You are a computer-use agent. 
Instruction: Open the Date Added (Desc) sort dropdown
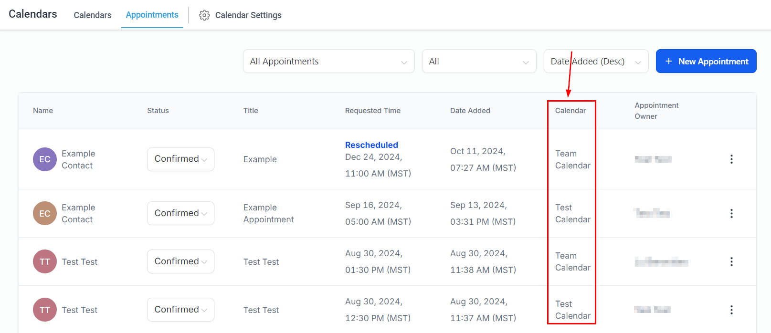pos(596,62)
